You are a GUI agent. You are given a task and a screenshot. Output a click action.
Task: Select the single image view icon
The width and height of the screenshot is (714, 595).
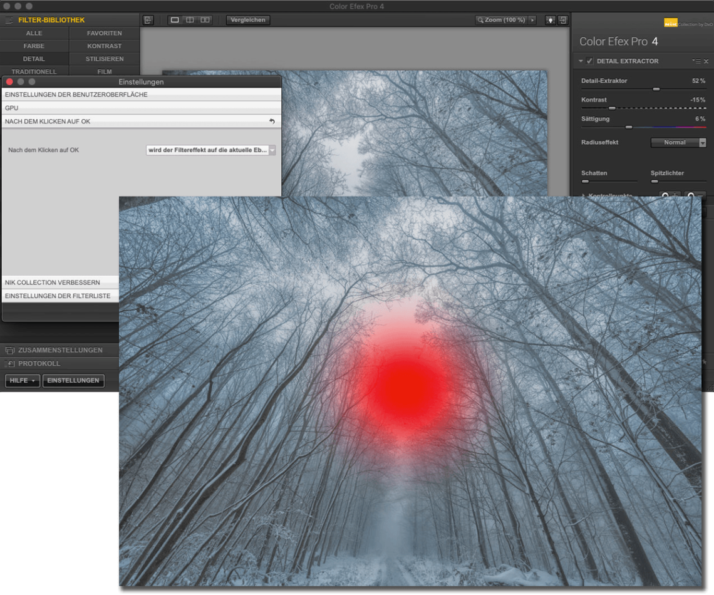tap(175, 20)
